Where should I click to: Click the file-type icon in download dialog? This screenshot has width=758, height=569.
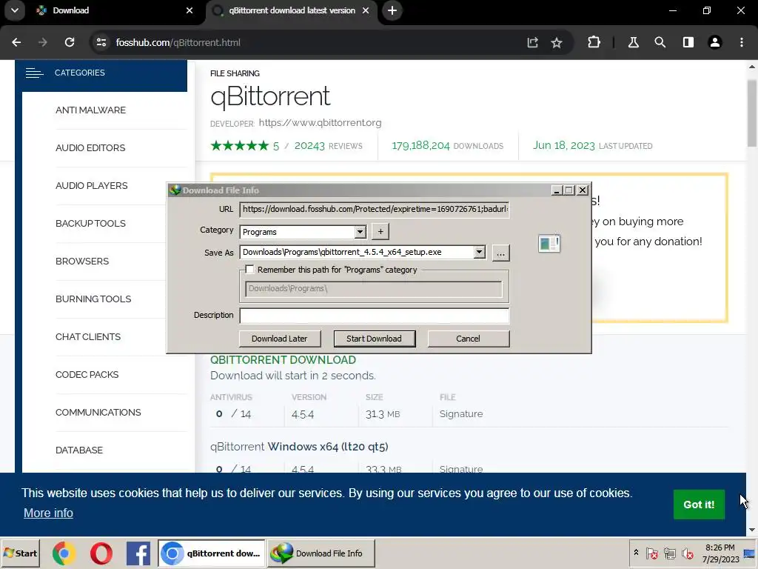[x=549, y=243]
